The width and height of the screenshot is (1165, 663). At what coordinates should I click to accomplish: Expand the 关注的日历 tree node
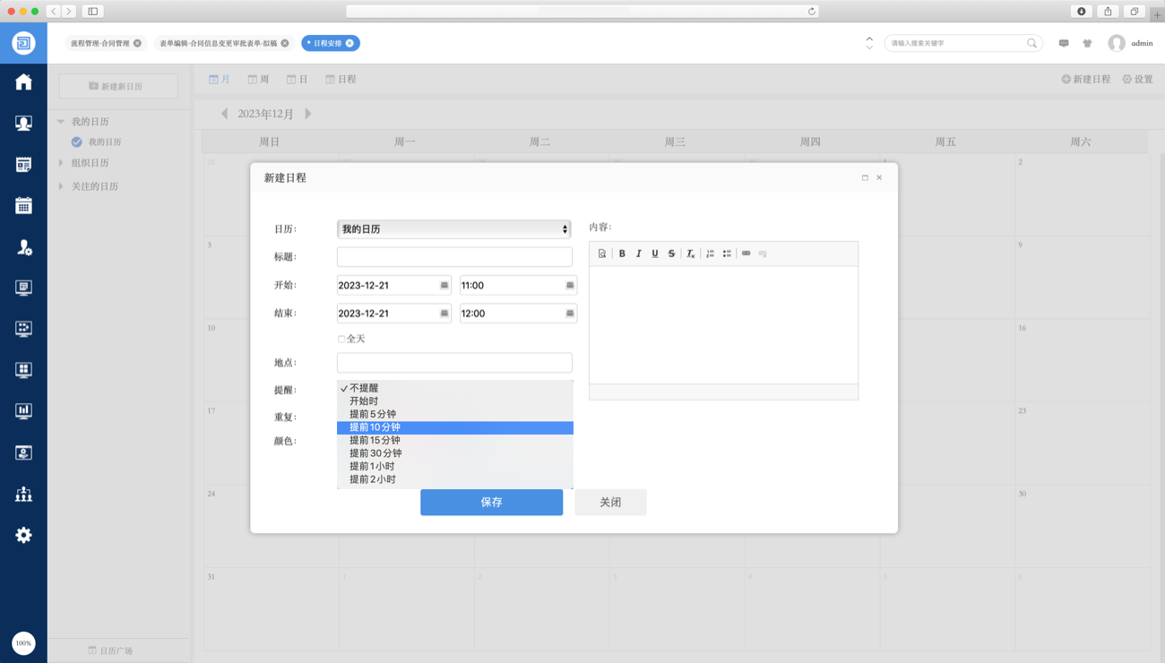pyautogui.click(x=61, y=186)
